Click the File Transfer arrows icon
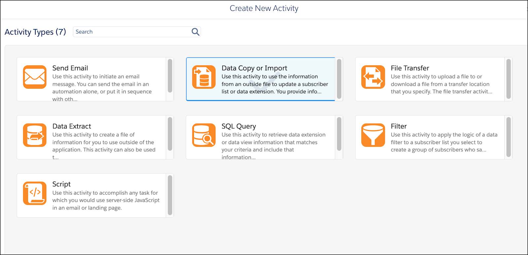The width and height of the screenshot is (528, 255). 373,77
